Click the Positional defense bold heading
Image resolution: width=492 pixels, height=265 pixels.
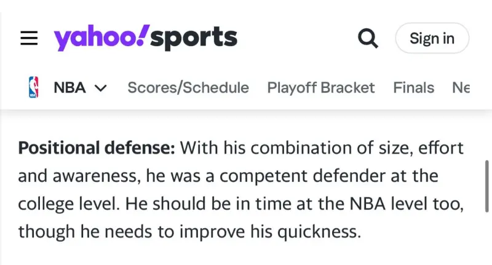pos(97,148)
